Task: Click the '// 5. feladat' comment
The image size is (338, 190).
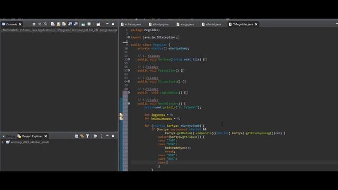Action: click(x=148, y=100)
